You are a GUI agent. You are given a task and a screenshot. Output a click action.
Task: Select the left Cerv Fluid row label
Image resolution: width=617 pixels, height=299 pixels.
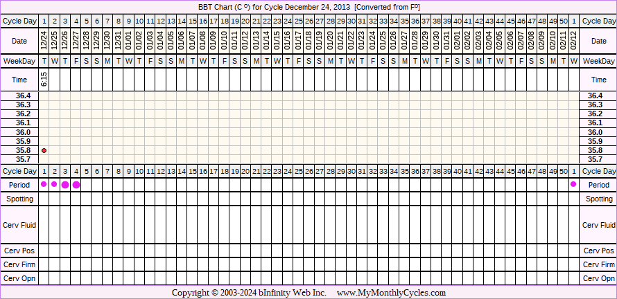tap(19, 225)
